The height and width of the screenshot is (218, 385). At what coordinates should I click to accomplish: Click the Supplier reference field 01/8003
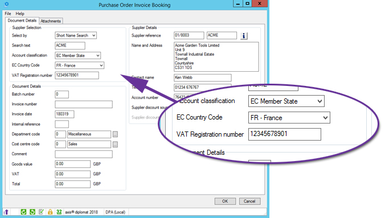pyautogui.click(x=189, y=35)
